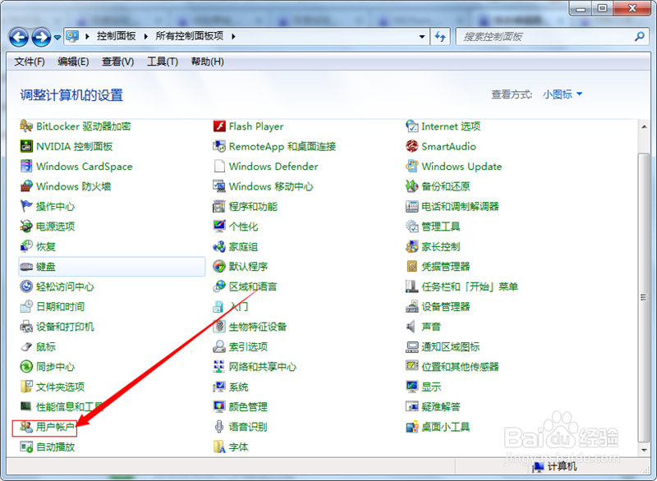Open the SmartAudio icon
Viewport: 657px width, 481px height.
click(x=412, y=146)
